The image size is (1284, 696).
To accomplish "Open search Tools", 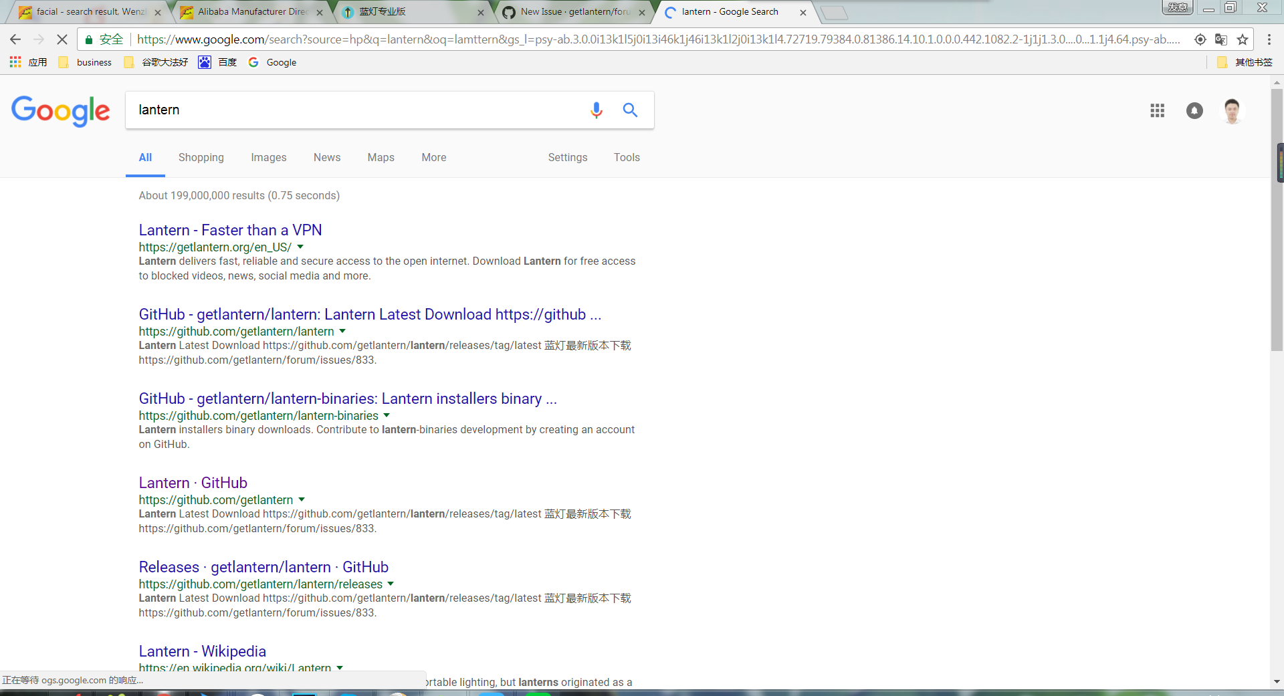I will tap(627, 158).
